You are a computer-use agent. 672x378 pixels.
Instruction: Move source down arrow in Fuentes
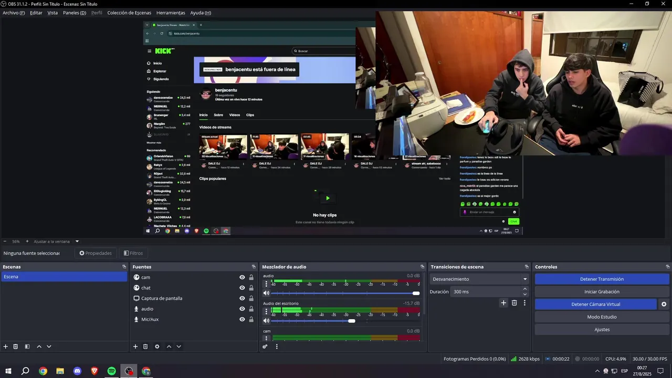(179, 346)
